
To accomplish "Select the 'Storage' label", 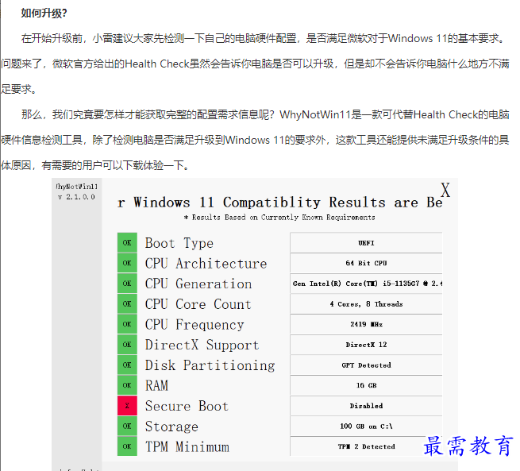I will coord(171,427).
